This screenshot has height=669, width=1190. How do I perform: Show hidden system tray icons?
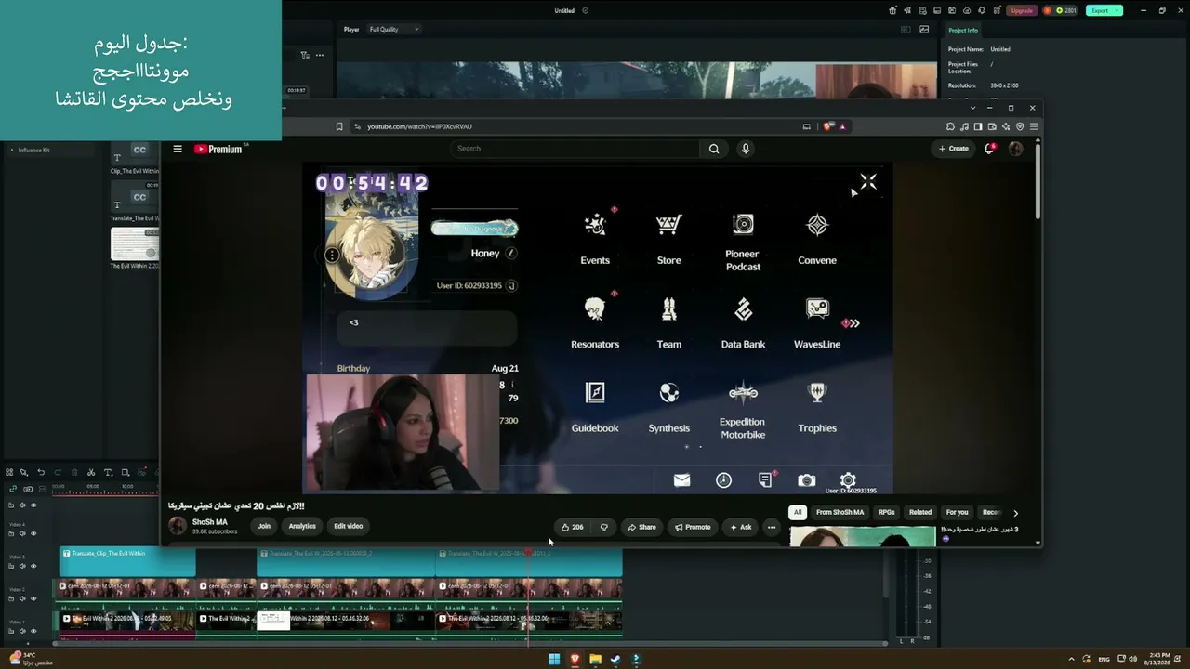click(1070, 660)
